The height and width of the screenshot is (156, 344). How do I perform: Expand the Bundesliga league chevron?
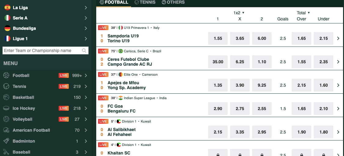pyautogui.click(x=86, y=28)
